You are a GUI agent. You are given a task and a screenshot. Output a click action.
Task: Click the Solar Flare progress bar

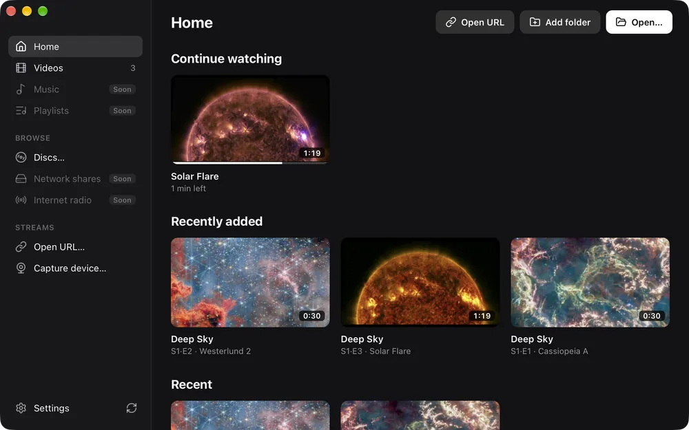pos(250,163)
